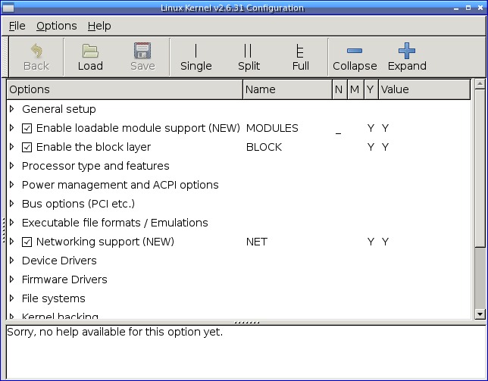Image resolution: width=488 pixels, height=381 pixels.
Task: Open the File menu
Action: click(x=17, y=26)
